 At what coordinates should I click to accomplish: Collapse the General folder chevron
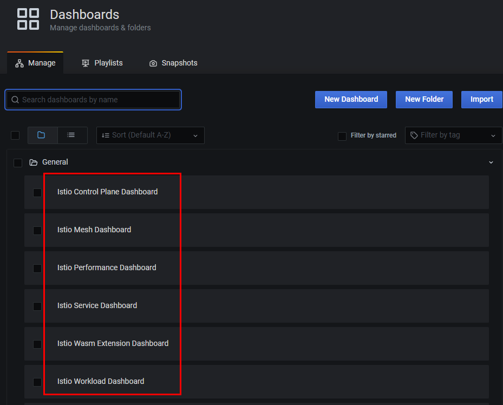[x=491, y=162]
